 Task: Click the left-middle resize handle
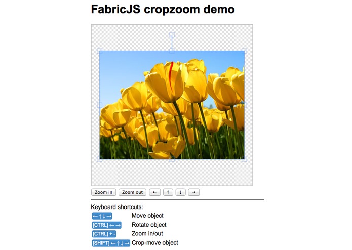point(100,105)
